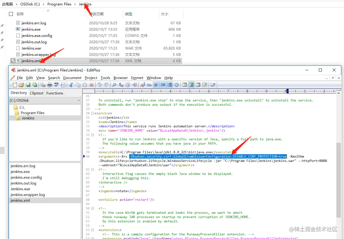Image resolution: width=344 pixels, height=239 pixels.
Task: Collapse the <extensions> fold marker at line 55
Action: (93, 230)
